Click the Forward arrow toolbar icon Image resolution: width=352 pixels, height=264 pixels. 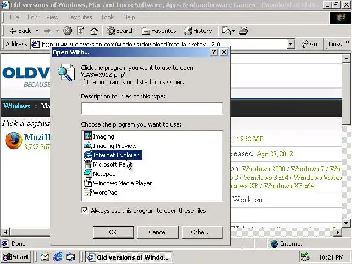click(47, 31)
